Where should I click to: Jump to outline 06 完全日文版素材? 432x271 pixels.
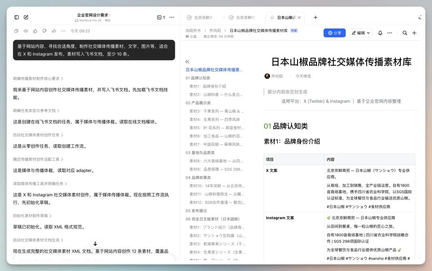click(213, 219)
